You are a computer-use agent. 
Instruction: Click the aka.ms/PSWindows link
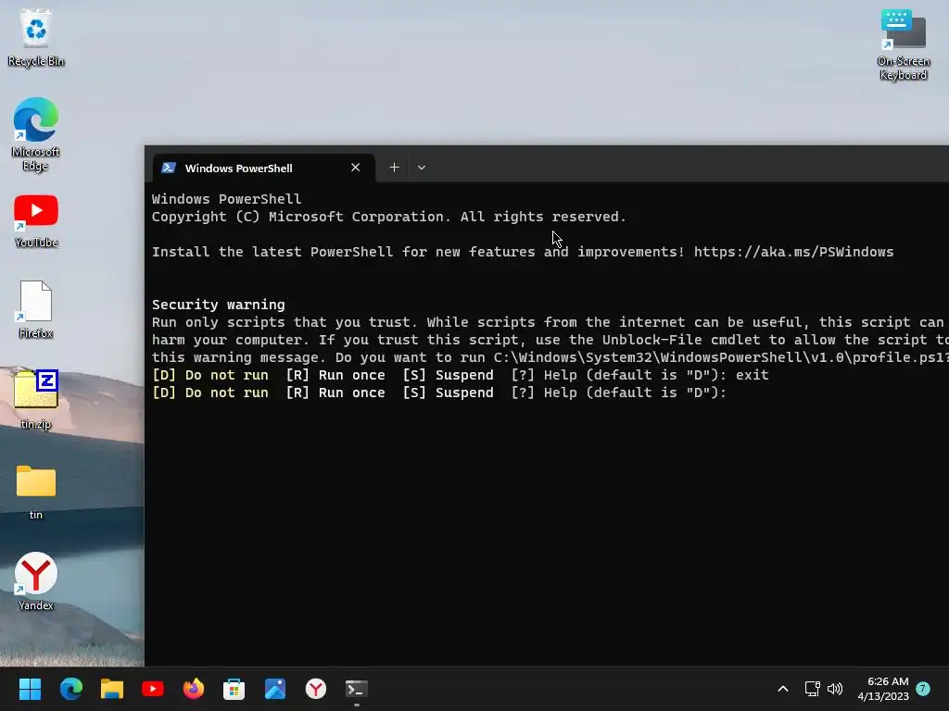pyautogui.click(x=793, y=252)
